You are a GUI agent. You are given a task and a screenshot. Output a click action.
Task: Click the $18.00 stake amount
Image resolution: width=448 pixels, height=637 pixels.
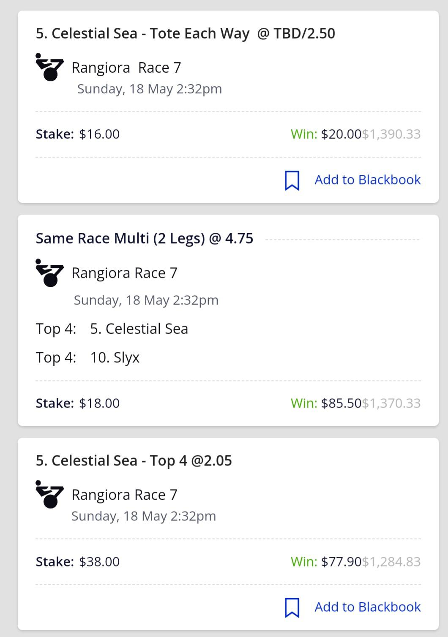(x=99, y=403)
